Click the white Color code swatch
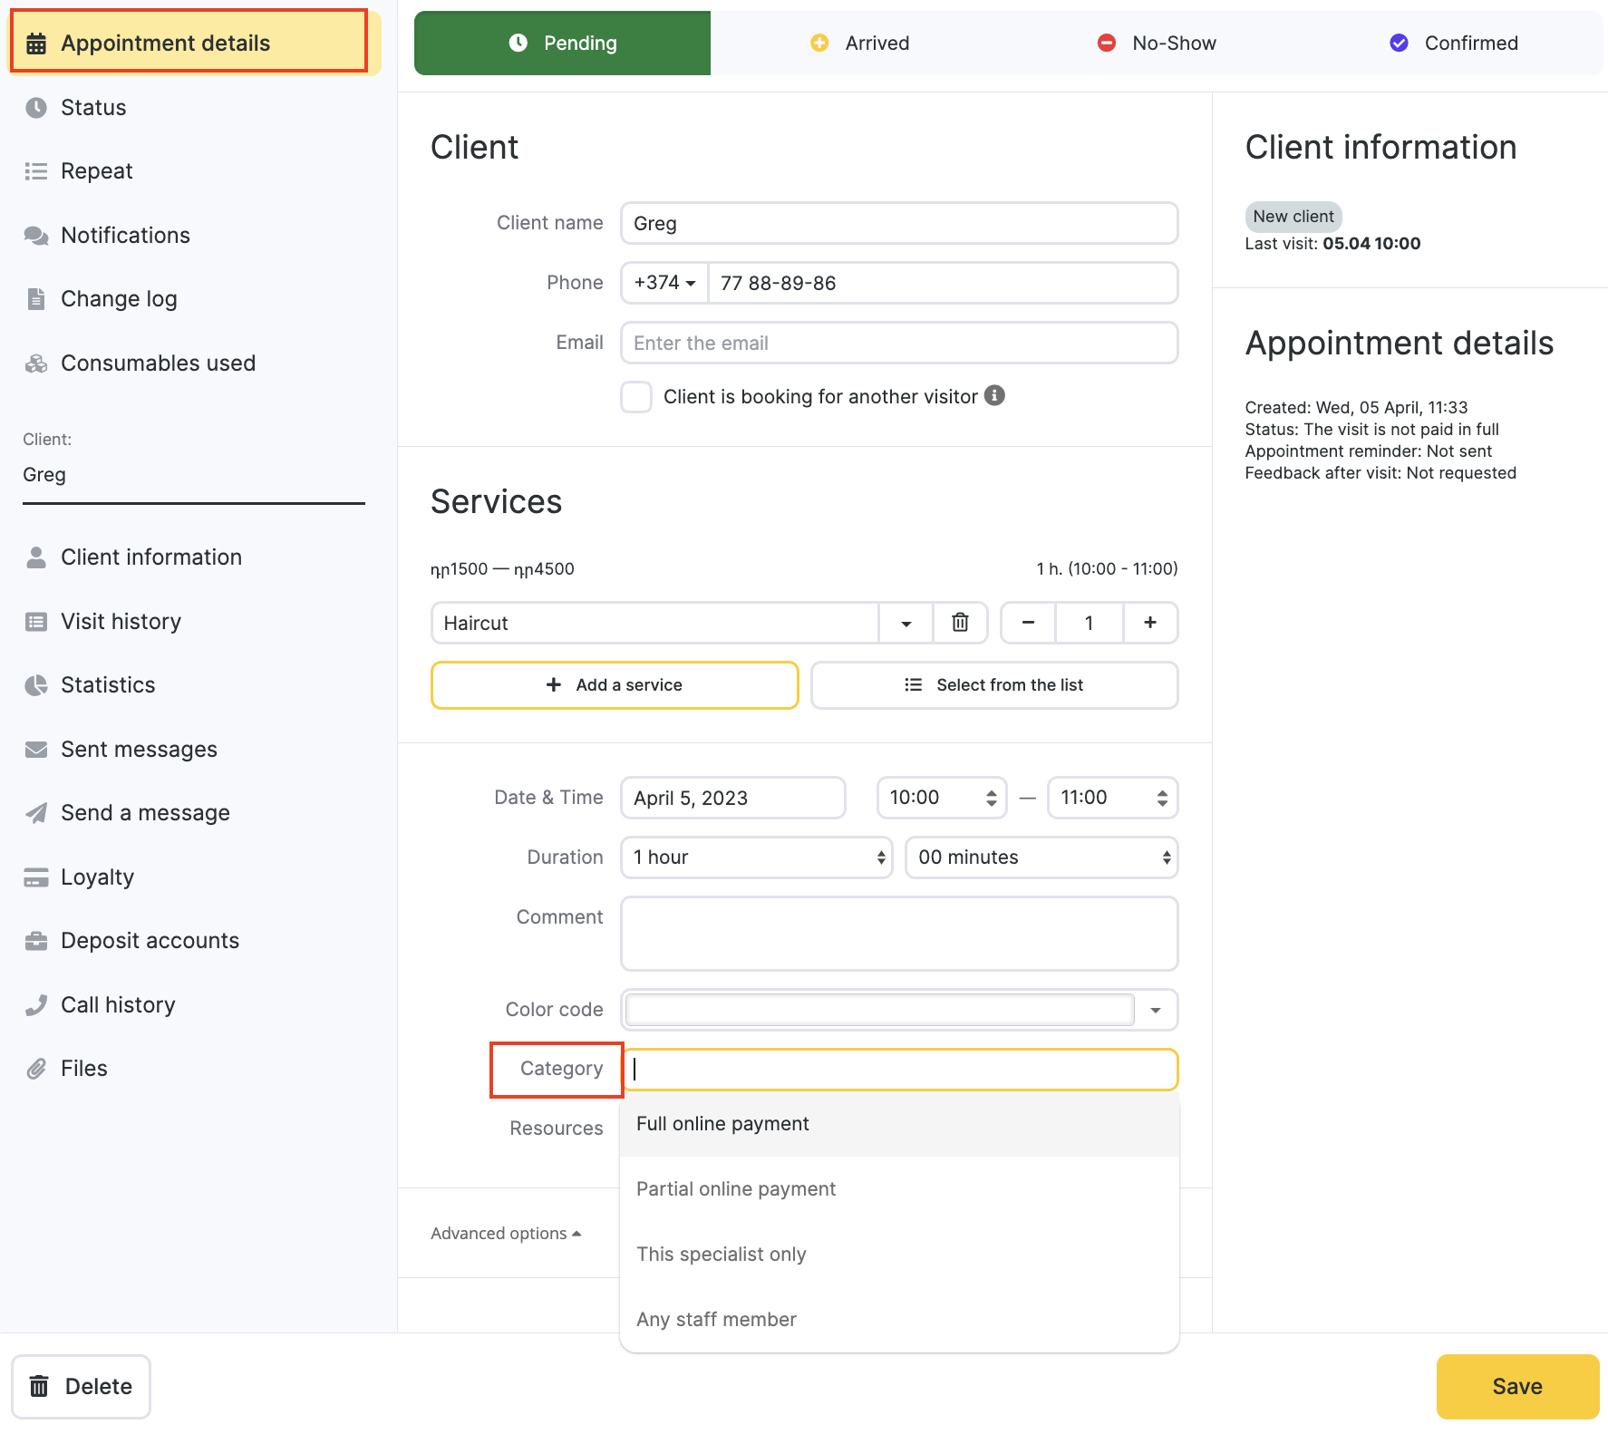The width and height of the screenshot is (1608, 1434). pos(879,1010)
